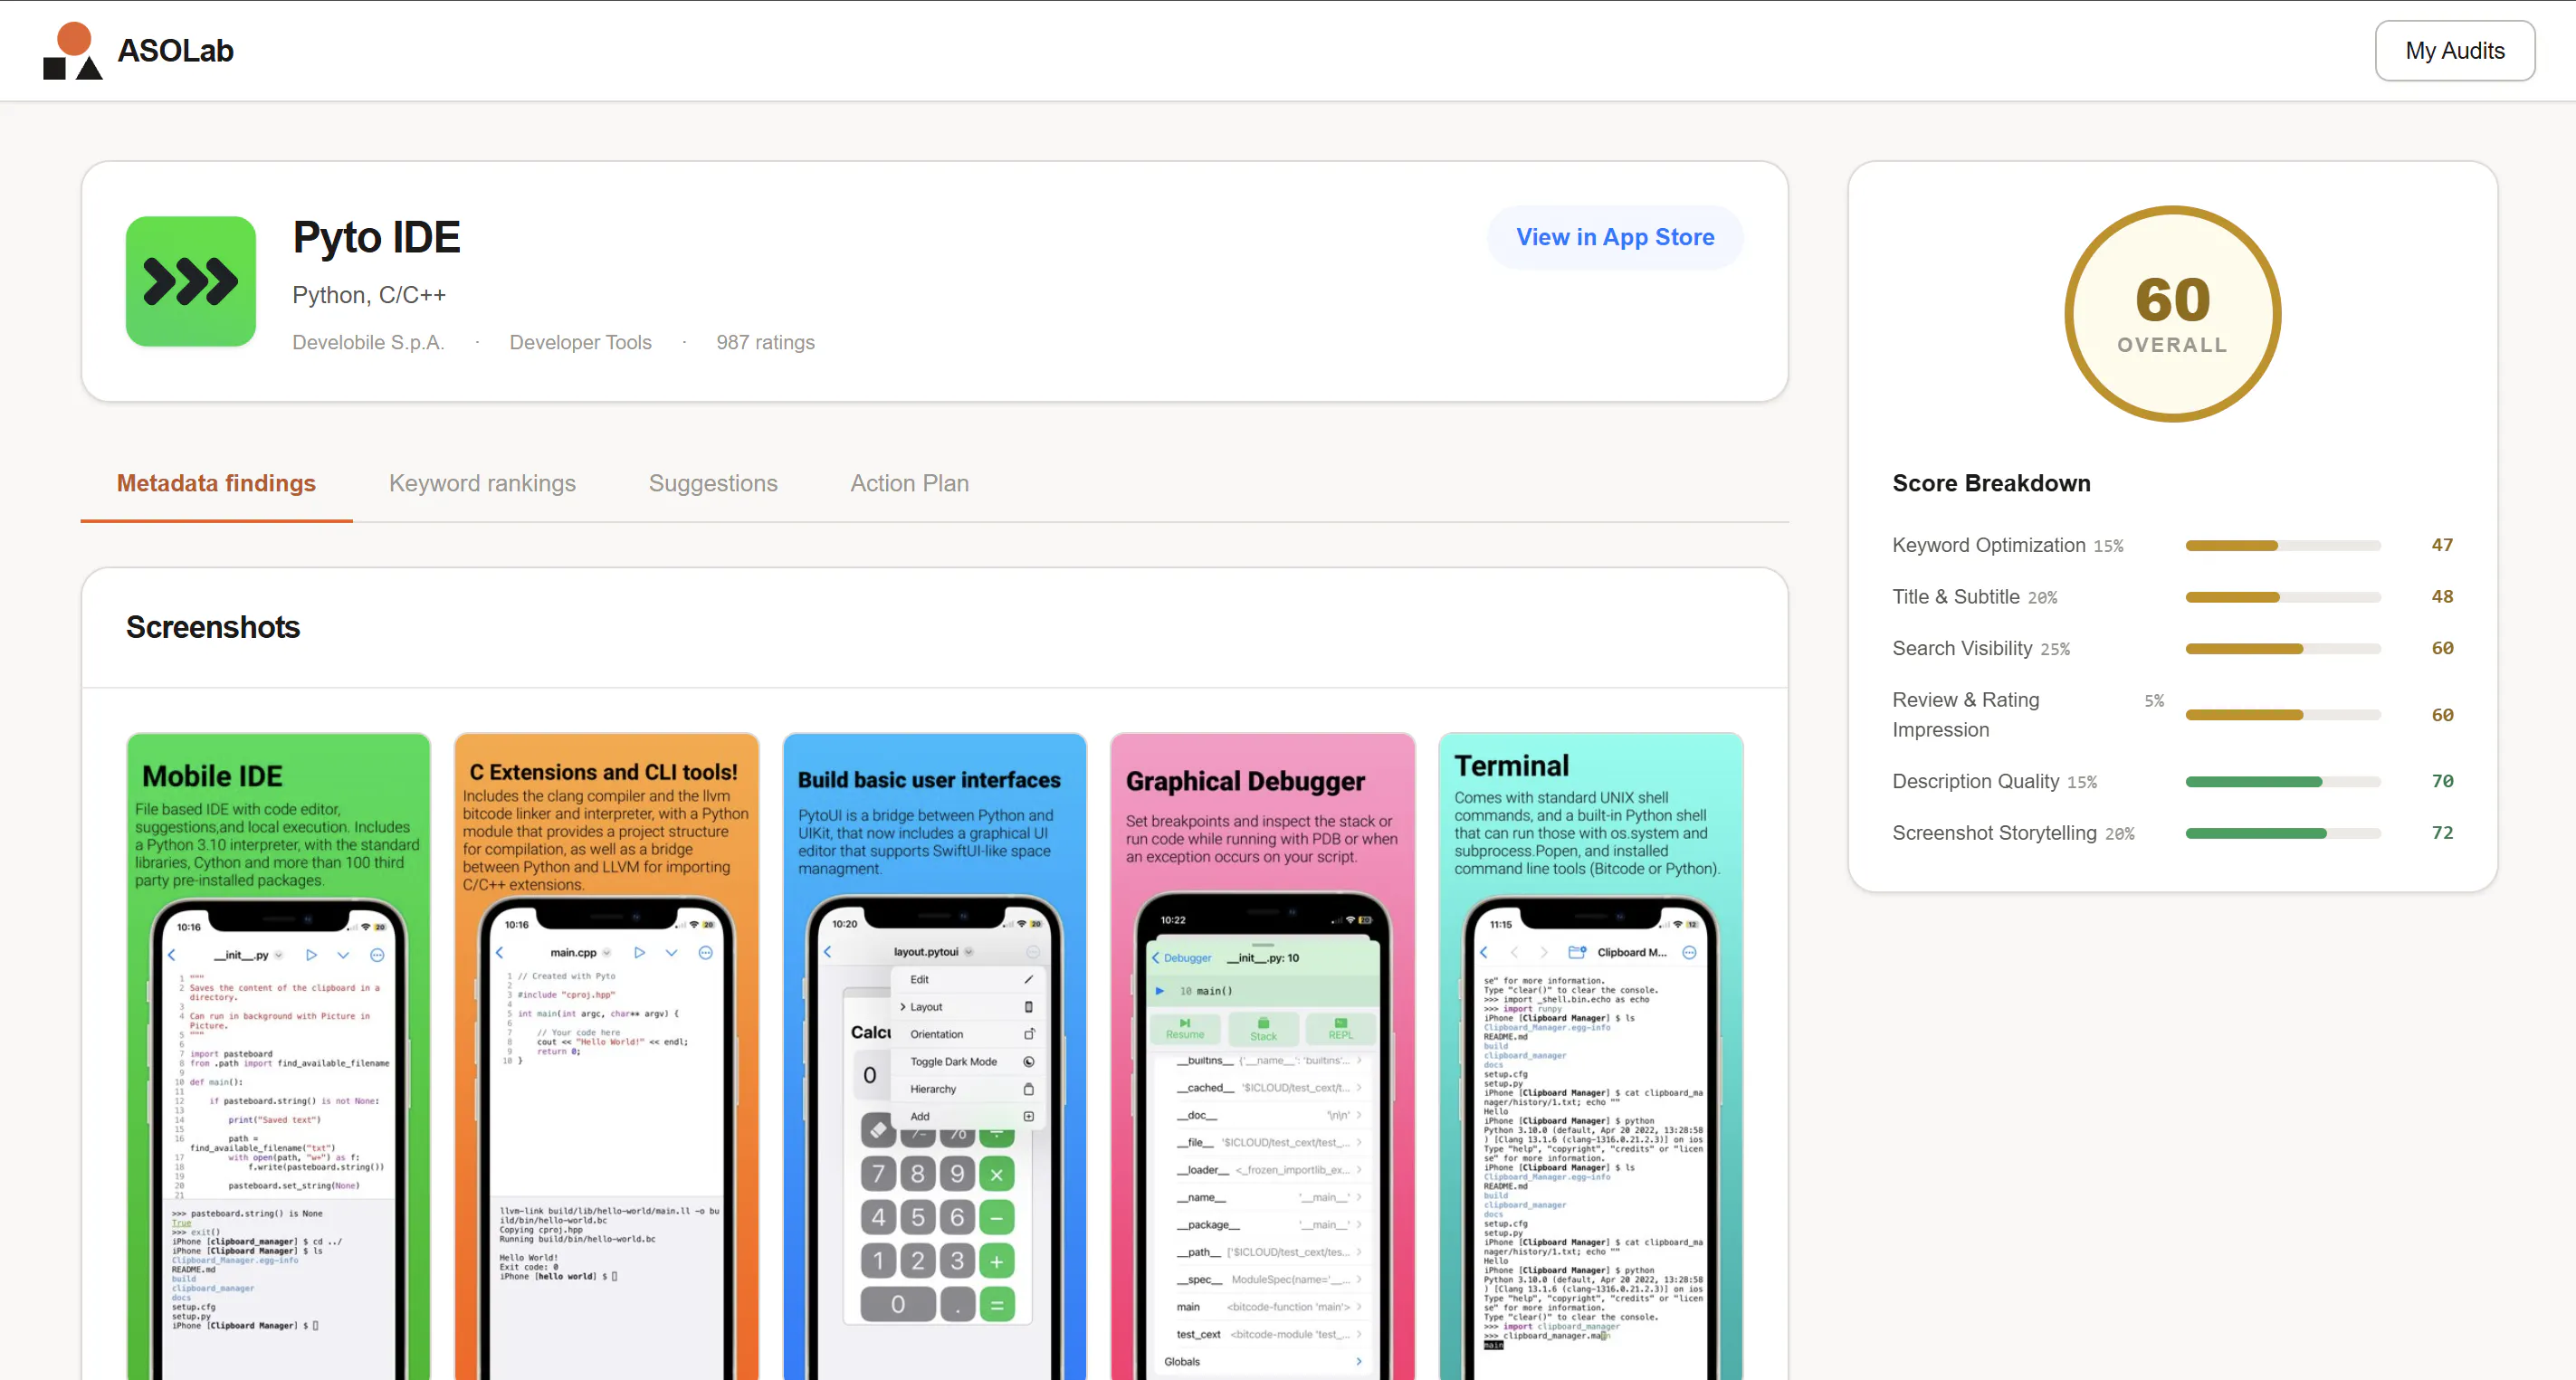Open the Suggestions tab

713,483
